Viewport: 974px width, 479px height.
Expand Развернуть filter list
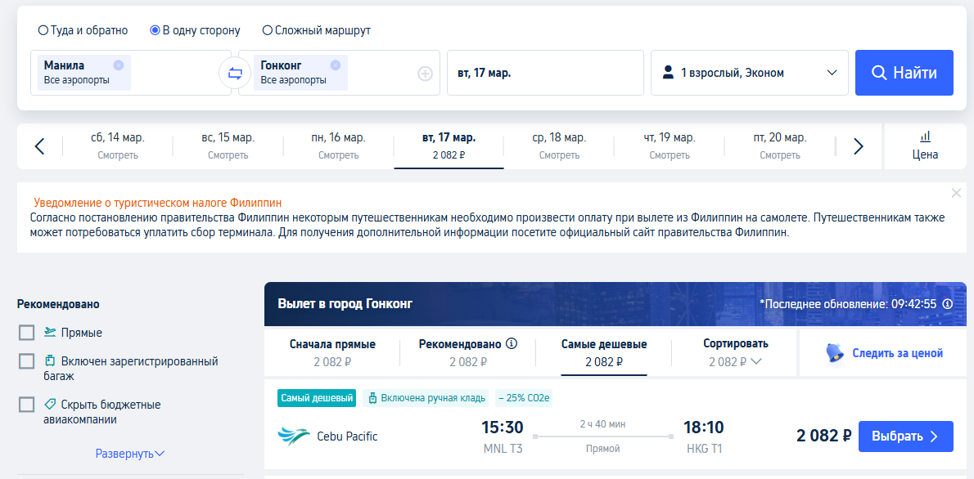130,454
